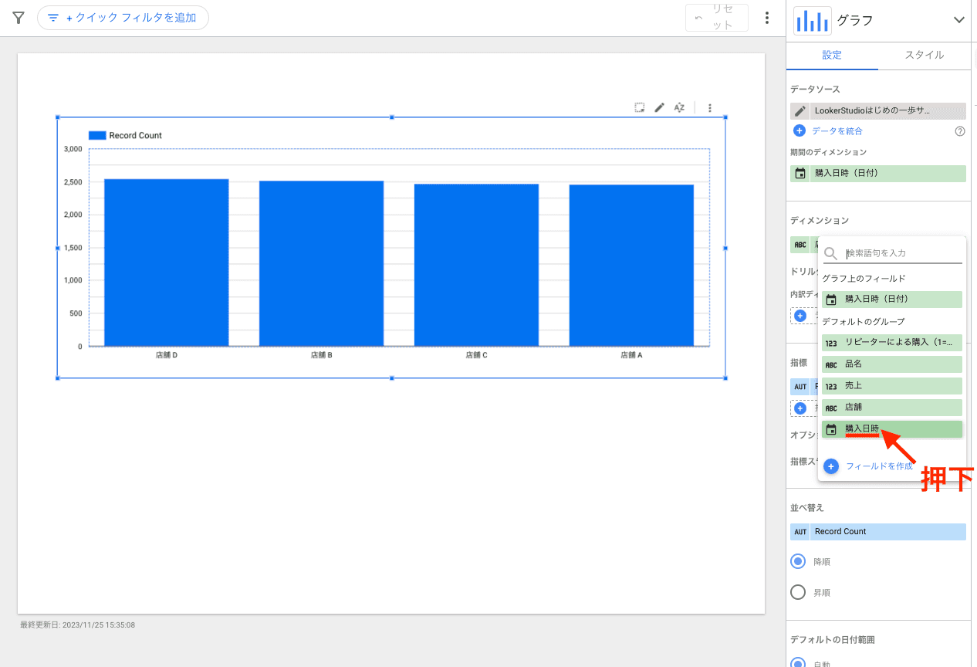
Task: Switch to the 設定 tab
Action: pyautogui.click(x=832, y=55)
